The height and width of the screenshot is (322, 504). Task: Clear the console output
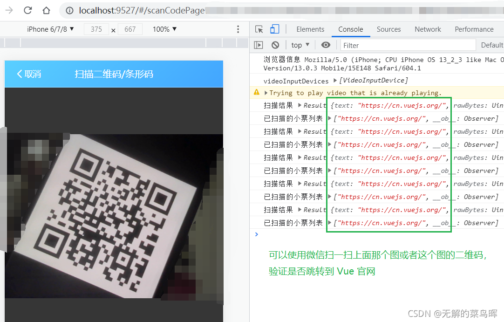(x=275, y=45)
